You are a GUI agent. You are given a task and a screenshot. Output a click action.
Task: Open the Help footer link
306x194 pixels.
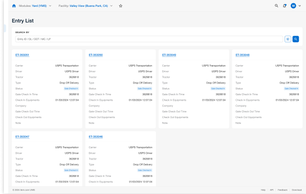tap(263, 190)
